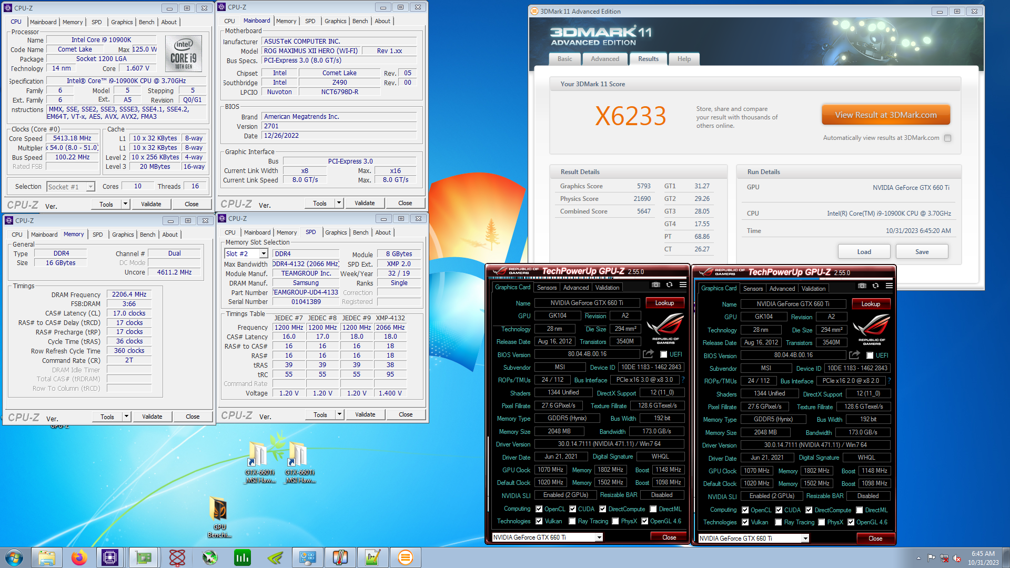The height and width of the screenshot is (568, 1010).
Task: Open Sensors tab in left GPU-Z window
Action: coord(547,288)
